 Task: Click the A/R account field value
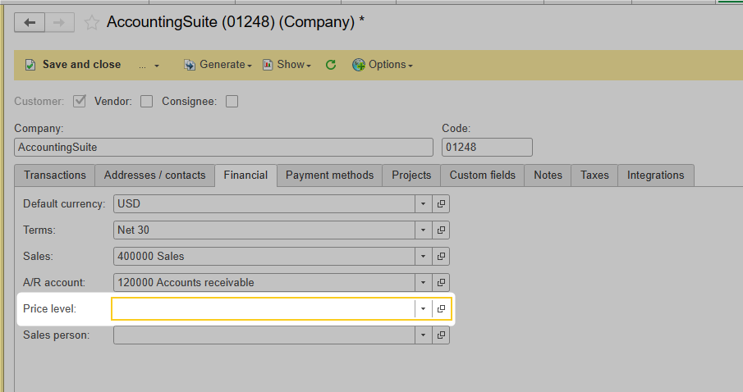coord(264,283)
